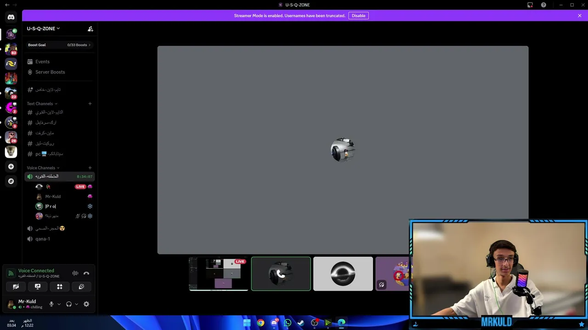The height and width of the screenshot is (330, 588).
Task: Join the qana-1 voice channel
Action: click(x=59, y=239)
